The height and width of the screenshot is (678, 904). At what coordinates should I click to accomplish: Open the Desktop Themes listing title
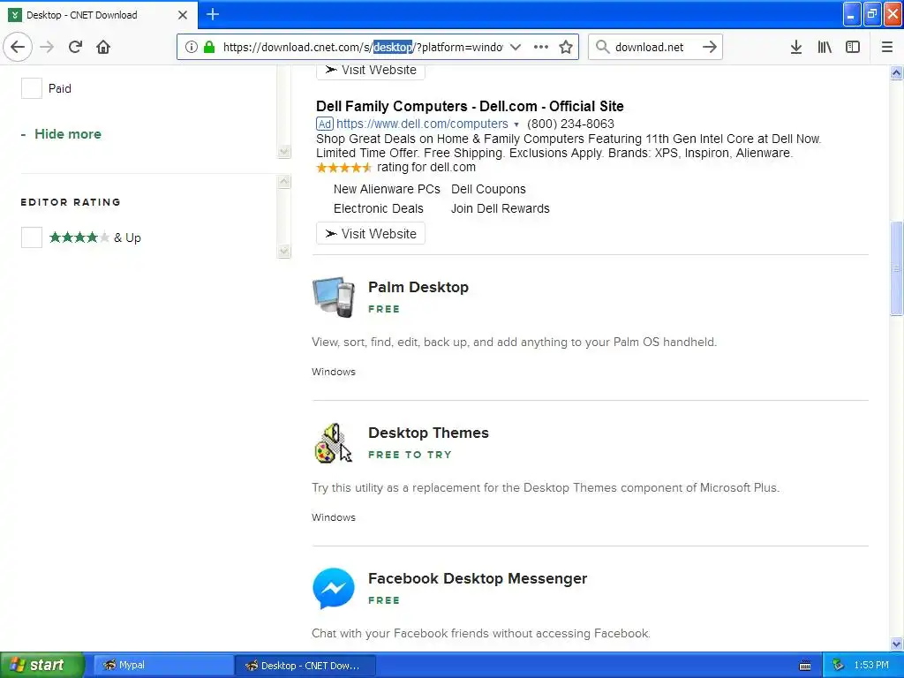428,433
